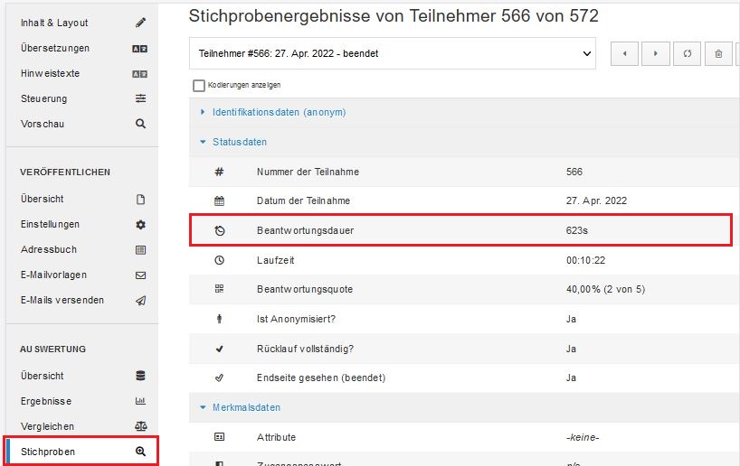Click the magnifier icon next to Vorschau

[140, 124]
